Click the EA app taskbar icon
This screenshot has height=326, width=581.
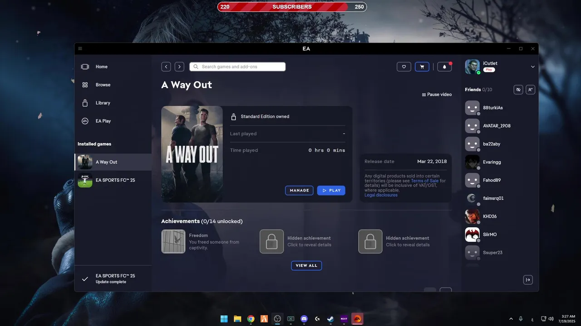357,319
